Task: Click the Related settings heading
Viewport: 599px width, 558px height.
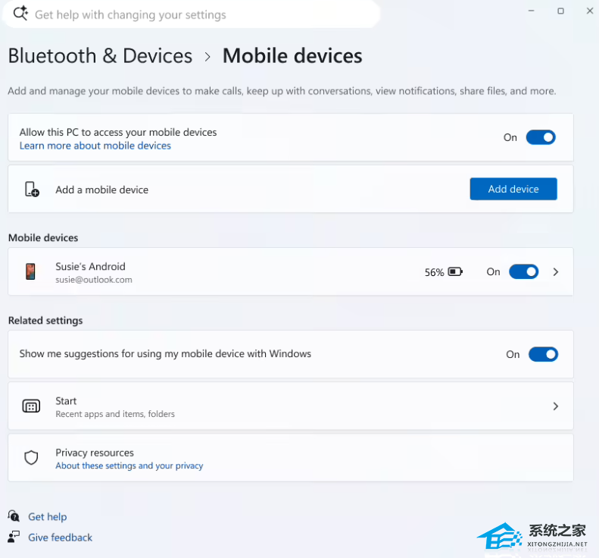Action: coord(45,321)
